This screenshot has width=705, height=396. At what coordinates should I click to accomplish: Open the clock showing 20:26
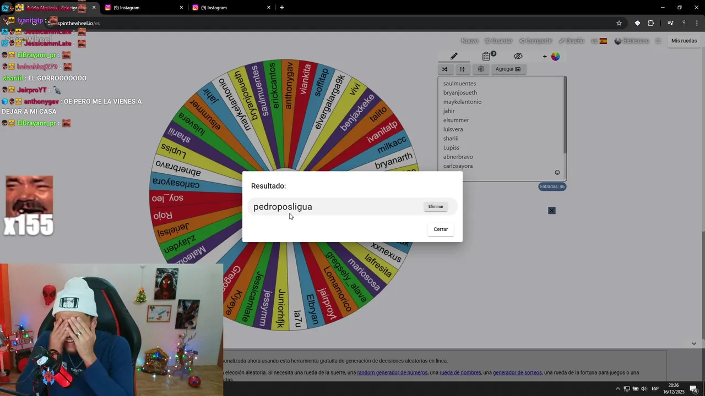pos(673,388)
